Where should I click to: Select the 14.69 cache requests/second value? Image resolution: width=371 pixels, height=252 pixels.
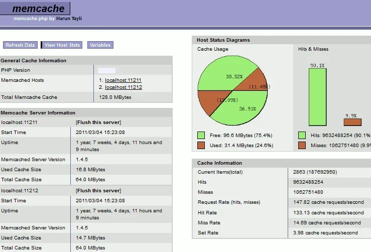327,223
